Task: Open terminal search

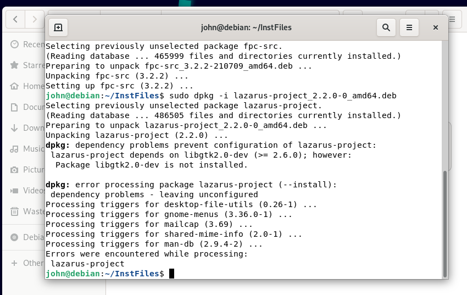Action: tap(386, 27)
